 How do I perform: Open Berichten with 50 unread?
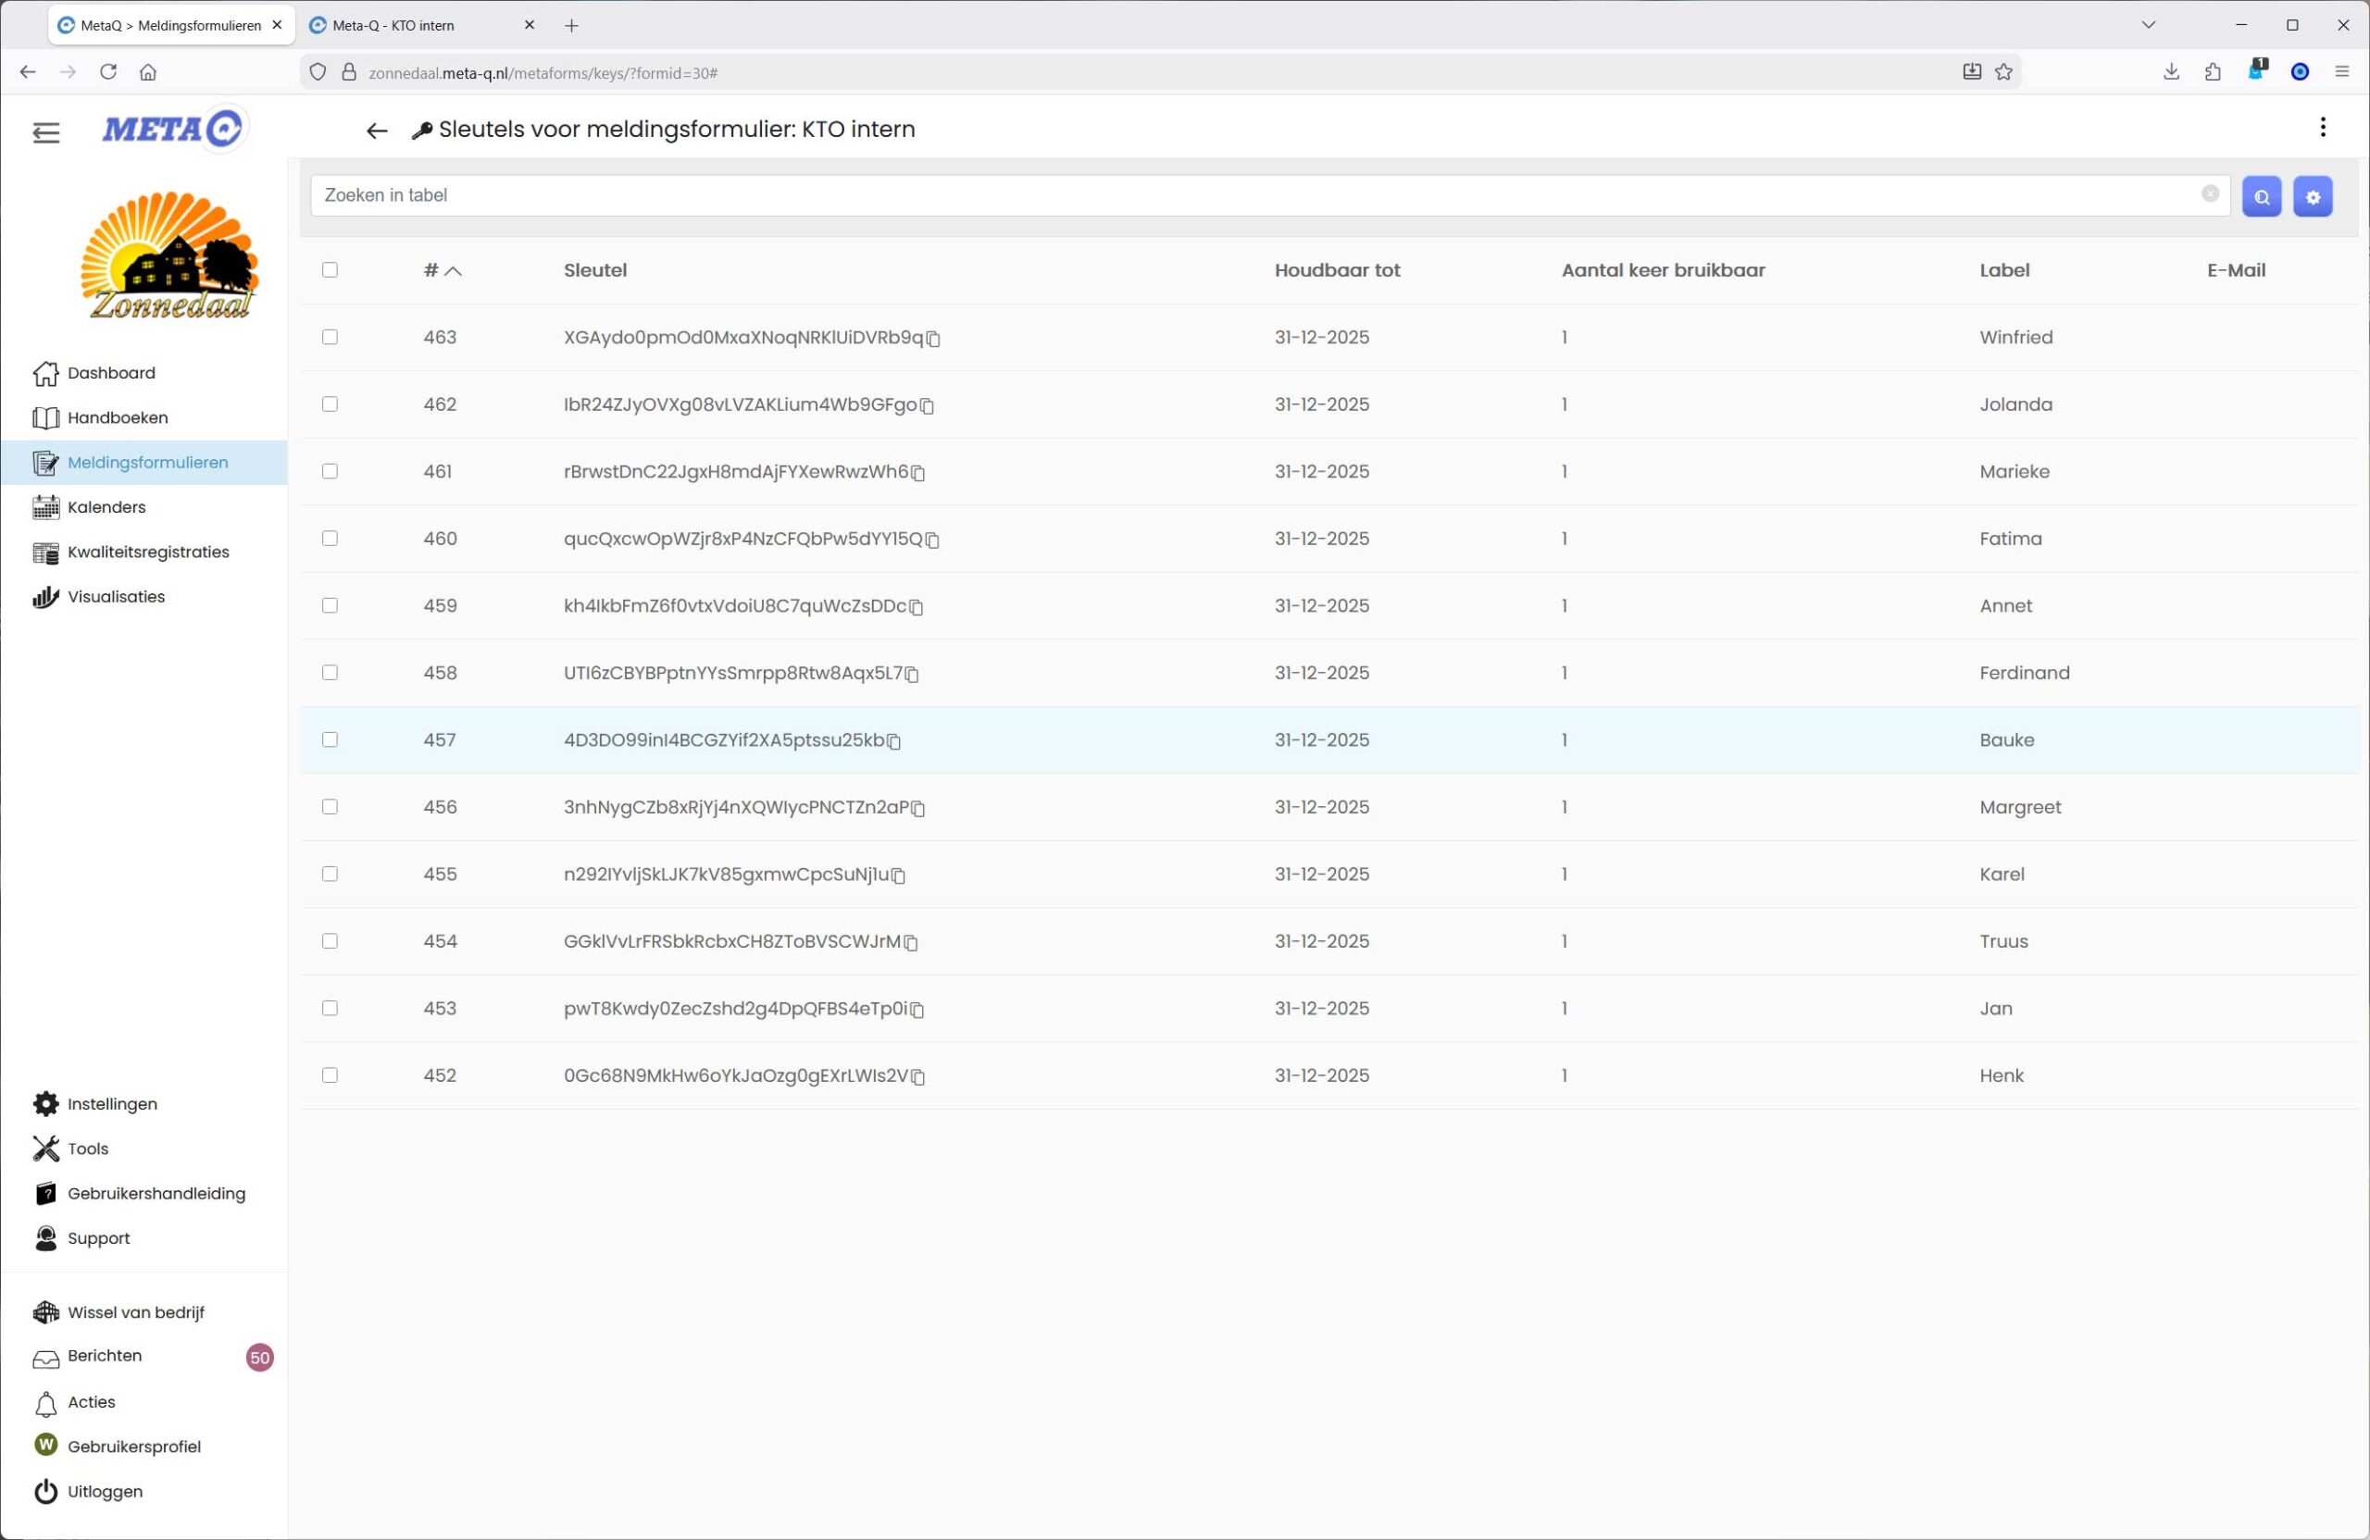click(x=105, y=1356)
